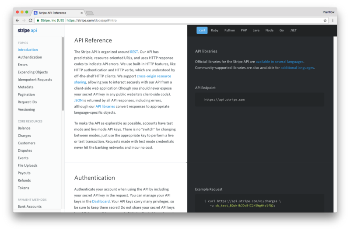Click the stripe api logo
350x231 pixels.
click(28, 30)
